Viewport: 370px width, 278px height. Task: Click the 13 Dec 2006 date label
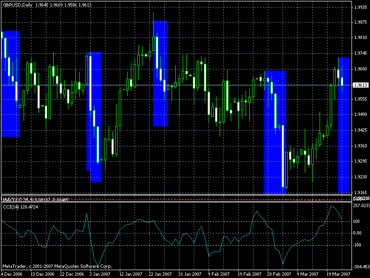pos(42,274)
